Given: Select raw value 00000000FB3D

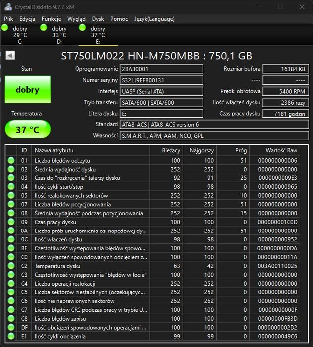Looking at the screenshot, I should [278, 318].
